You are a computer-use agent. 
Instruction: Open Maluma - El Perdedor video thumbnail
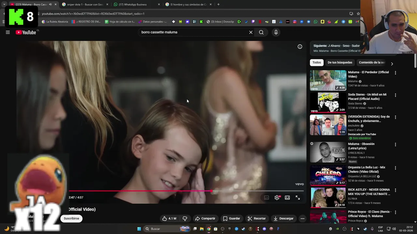[x=328, y=80]
